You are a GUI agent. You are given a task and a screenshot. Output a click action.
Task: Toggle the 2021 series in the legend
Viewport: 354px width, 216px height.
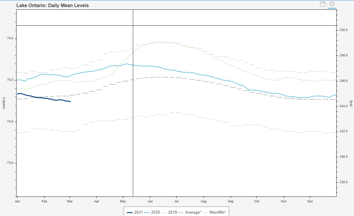click(x=135, y=212)
